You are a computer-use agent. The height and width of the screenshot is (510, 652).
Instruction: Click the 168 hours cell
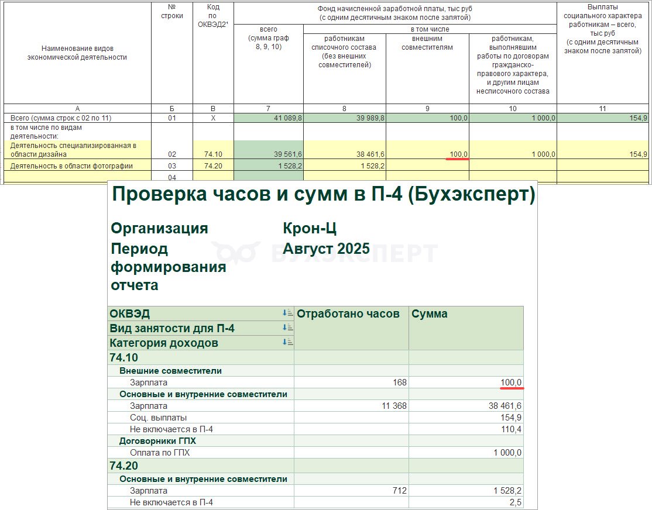[351, 382]
